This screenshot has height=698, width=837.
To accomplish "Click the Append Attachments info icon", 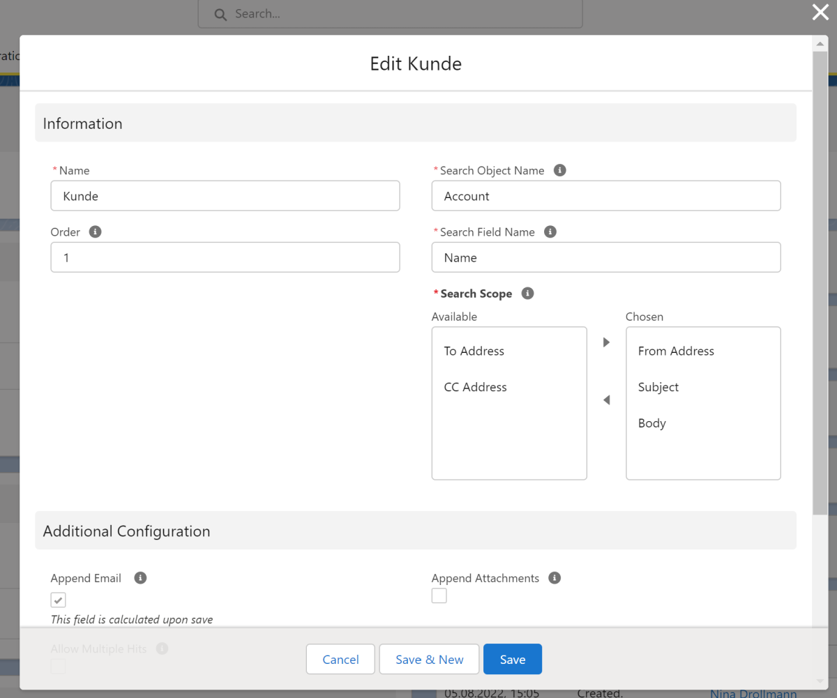I will coord(555,578).
